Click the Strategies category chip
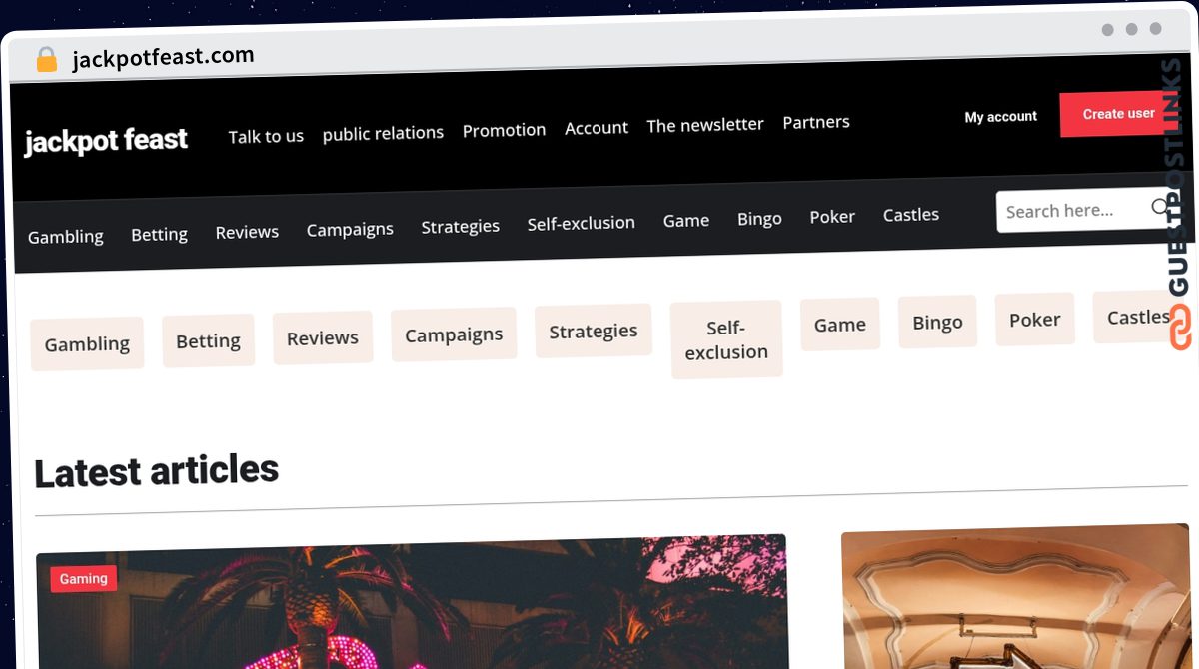This screenshot has height=669, width=1199. pyautogui.click(x=593, y=332)
